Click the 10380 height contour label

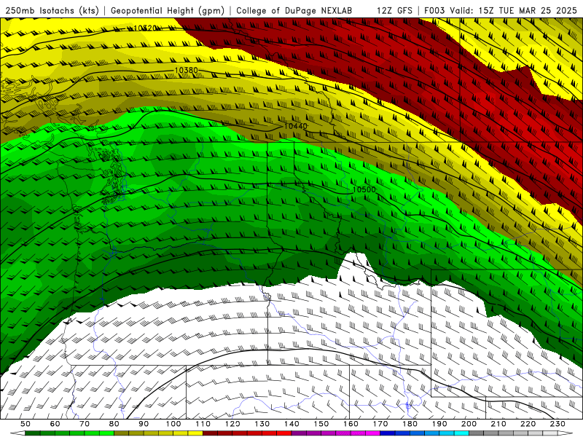186,70
